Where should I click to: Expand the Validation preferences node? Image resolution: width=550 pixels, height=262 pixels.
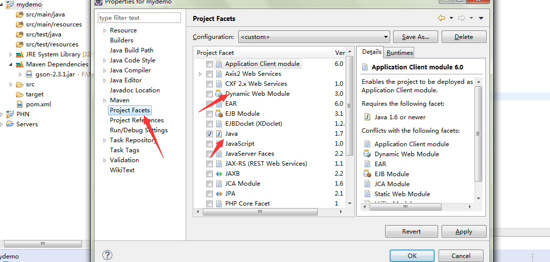104,160
